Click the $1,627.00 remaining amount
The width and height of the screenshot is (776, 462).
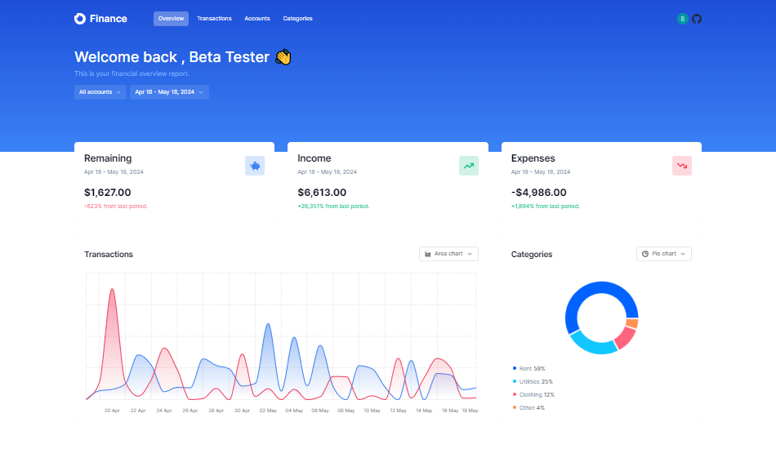(107, 193)
